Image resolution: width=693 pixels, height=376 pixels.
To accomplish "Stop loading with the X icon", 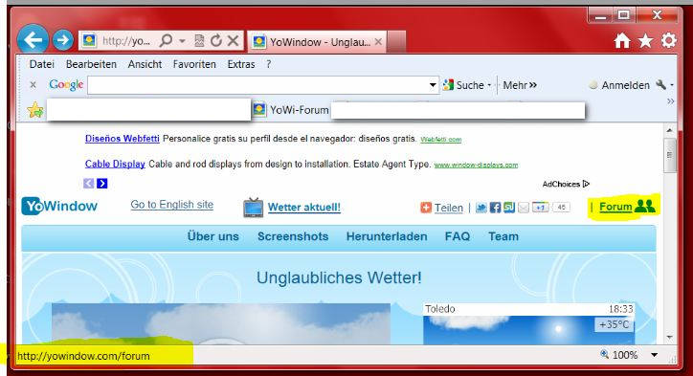I will [233, 41].
